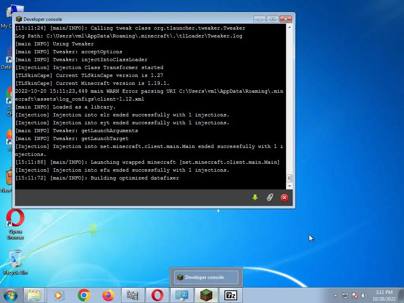Click the green scroll-down arrow in Developer console
Image resolution: width=404 pixels, height=303 pixels.
[x=255, y=198]
